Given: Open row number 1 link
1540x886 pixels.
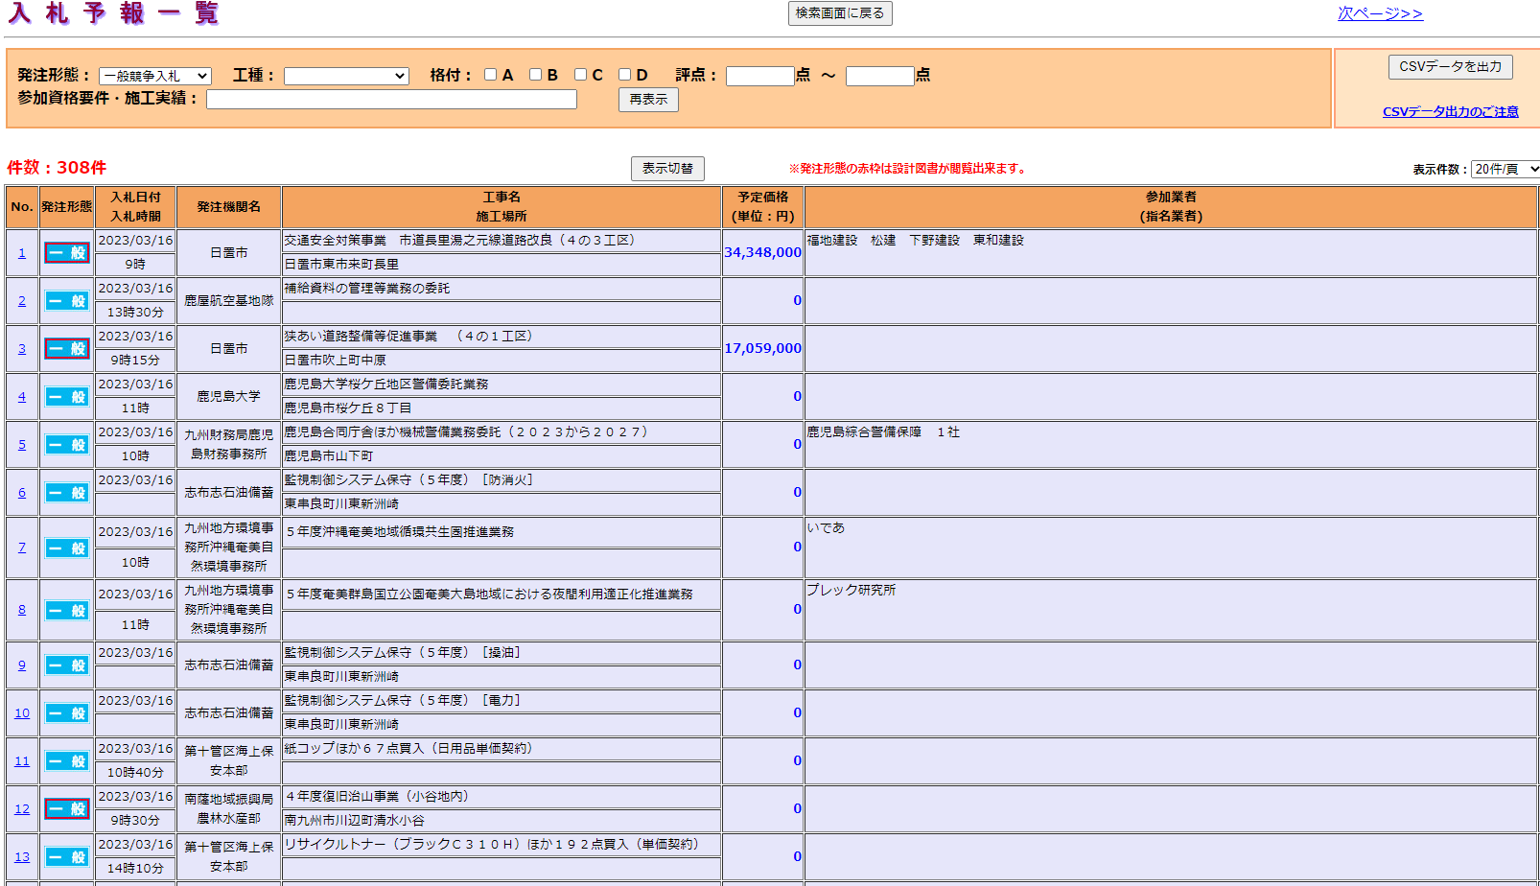Looking at the screenshot, I should (22, 253).
